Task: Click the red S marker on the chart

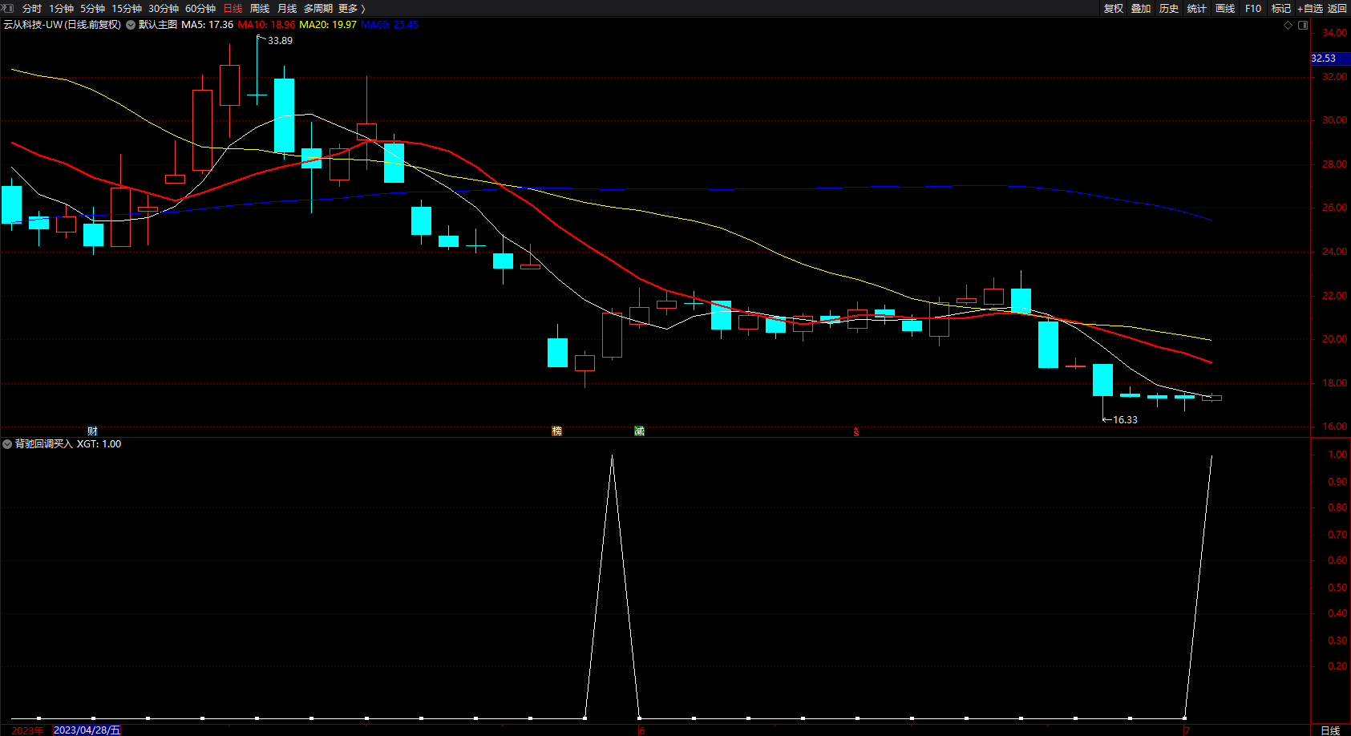Action: click(855, 433)
